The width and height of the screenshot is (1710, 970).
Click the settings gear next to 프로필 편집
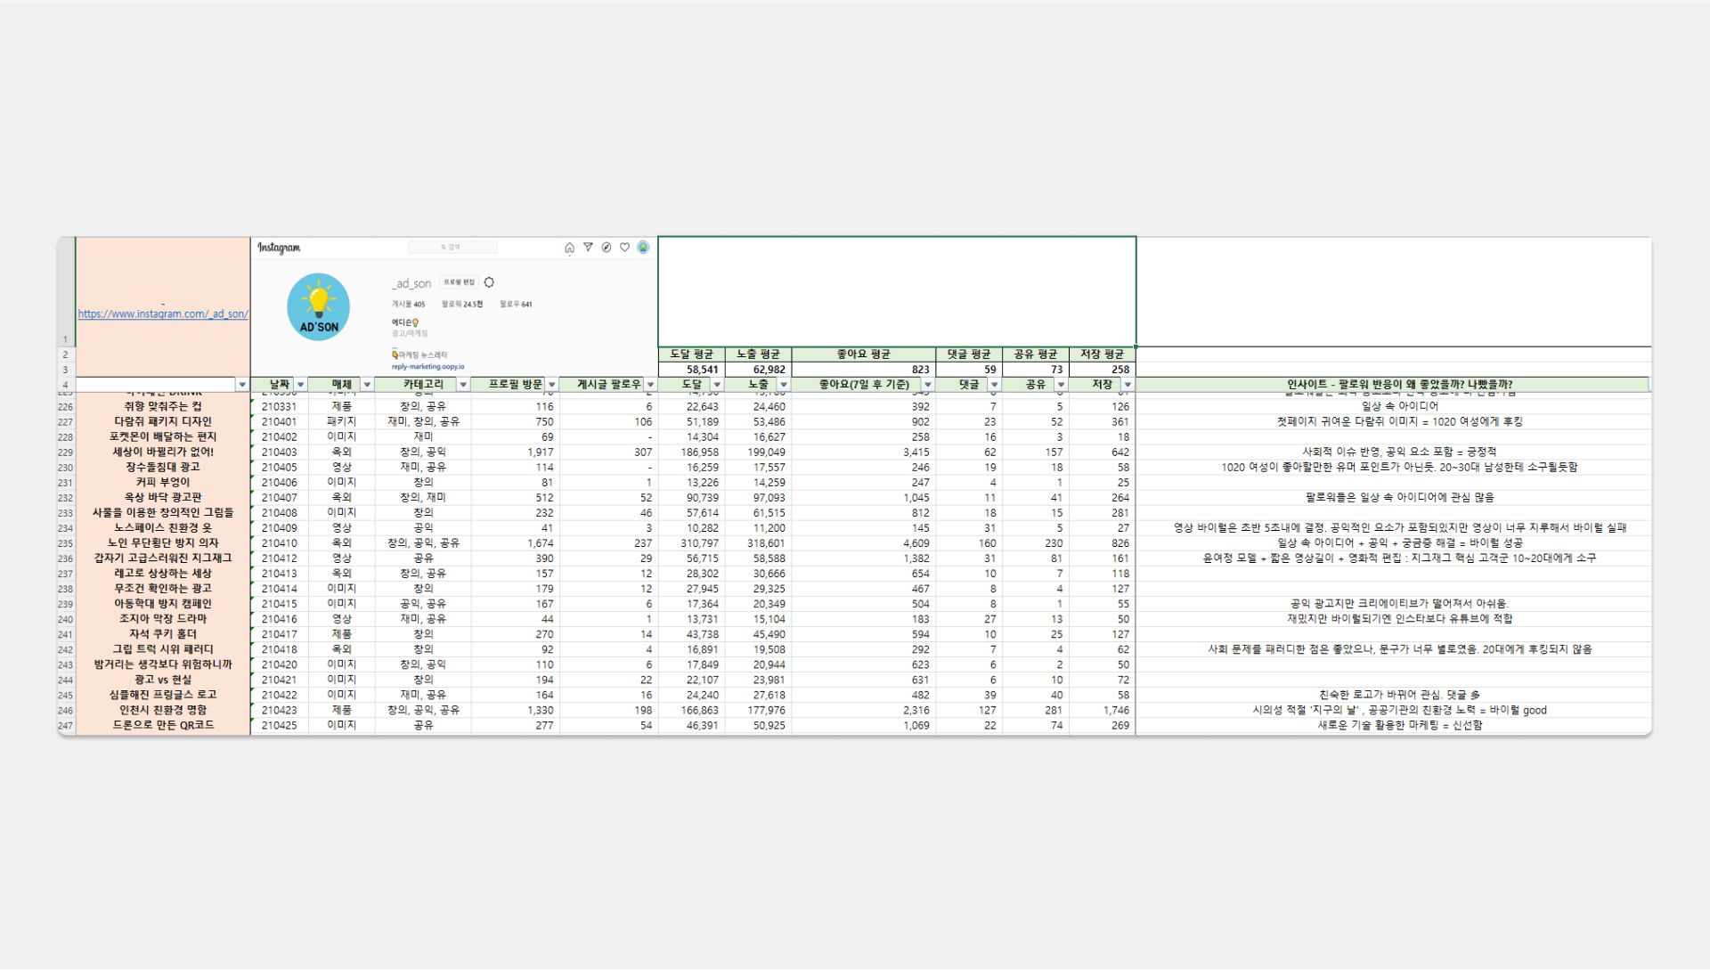[x=489, y=282]
